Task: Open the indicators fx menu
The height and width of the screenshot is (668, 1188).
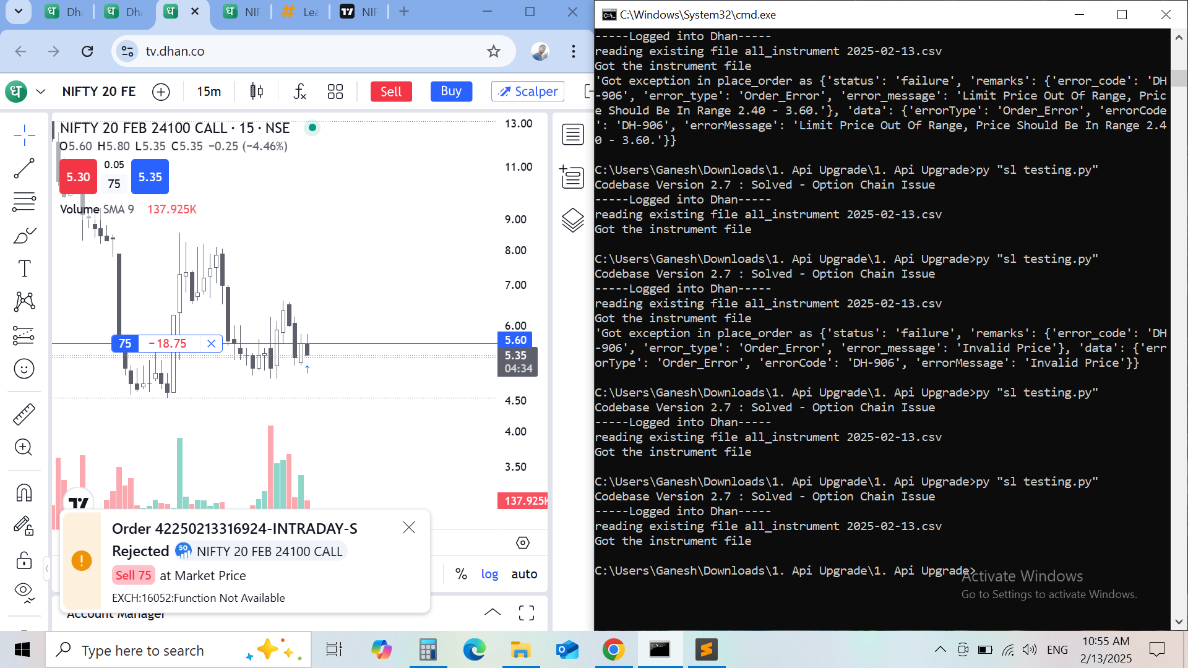Action: coord(299,92)
